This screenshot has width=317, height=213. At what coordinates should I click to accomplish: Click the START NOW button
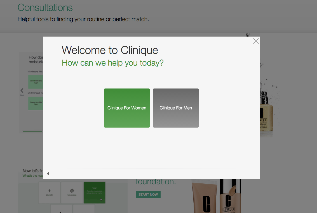click(x=148, y=195)
